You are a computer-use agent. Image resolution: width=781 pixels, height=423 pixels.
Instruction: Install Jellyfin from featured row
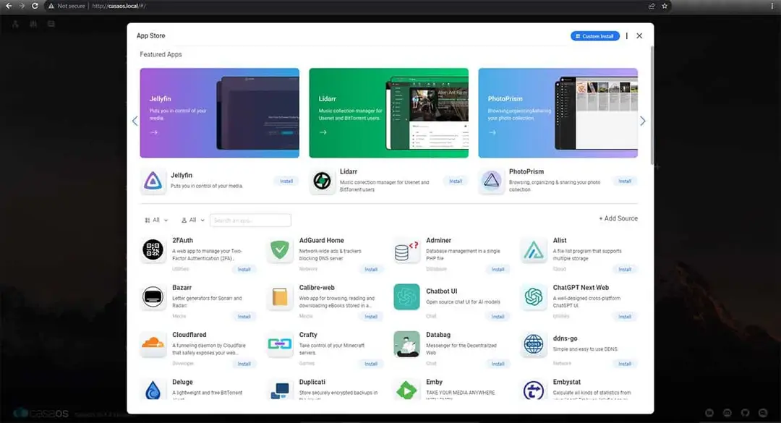(x=286, y=181)
